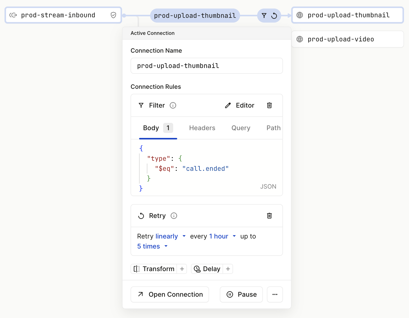
Task: Click the JSON format label
Action: pos(268,187)
